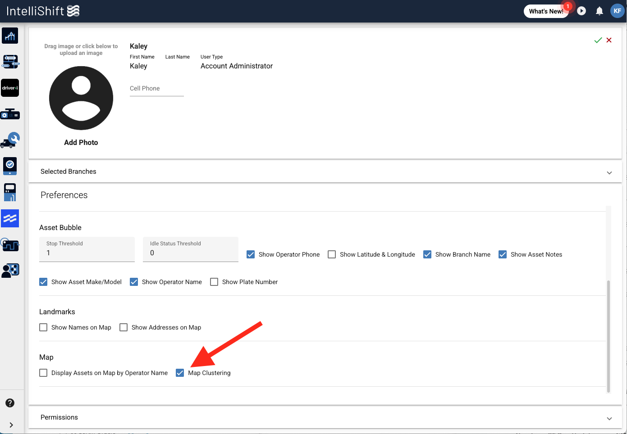Open the KF user account menu
627x434 pixels.
(x=617, y=11)
